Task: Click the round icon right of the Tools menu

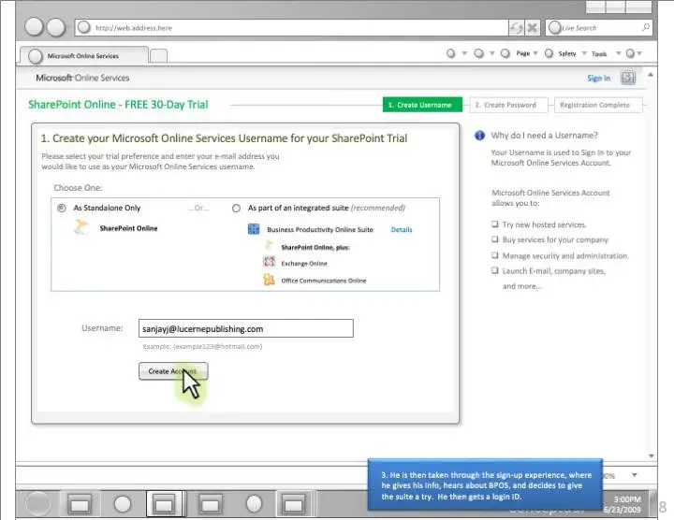Action: [630, 53]
